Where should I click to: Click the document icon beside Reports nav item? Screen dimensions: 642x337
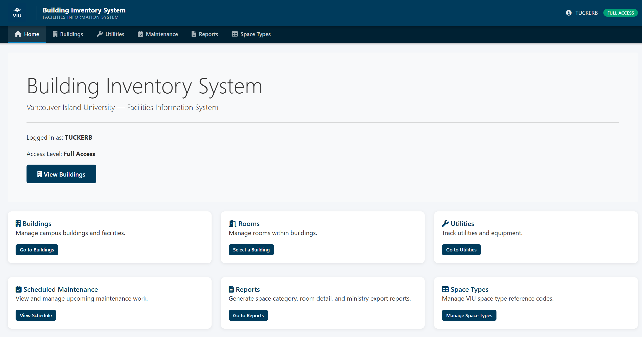click(x=193, y=34)
